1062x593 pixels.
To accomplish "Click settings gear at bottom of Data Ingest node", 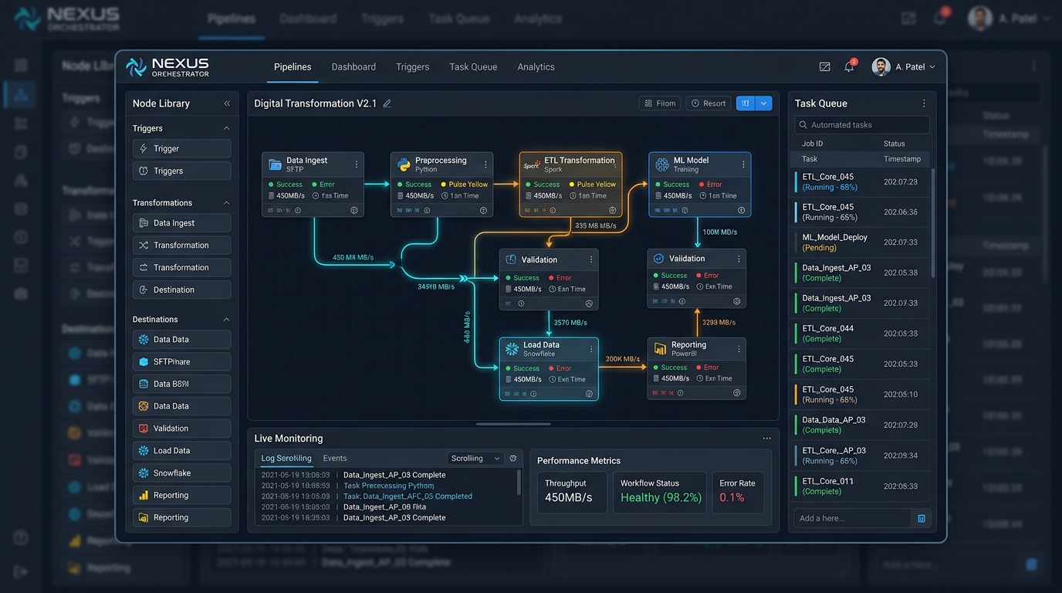I will pos(354,210).
